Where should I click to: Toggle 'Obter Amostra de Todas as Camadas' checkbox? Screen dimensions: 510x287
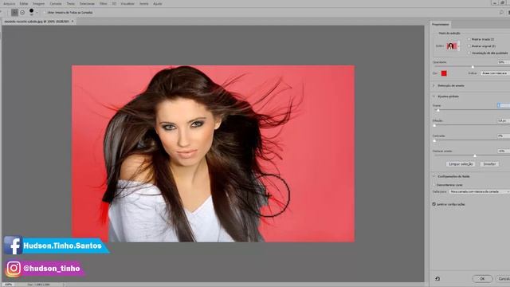point(45,13)
